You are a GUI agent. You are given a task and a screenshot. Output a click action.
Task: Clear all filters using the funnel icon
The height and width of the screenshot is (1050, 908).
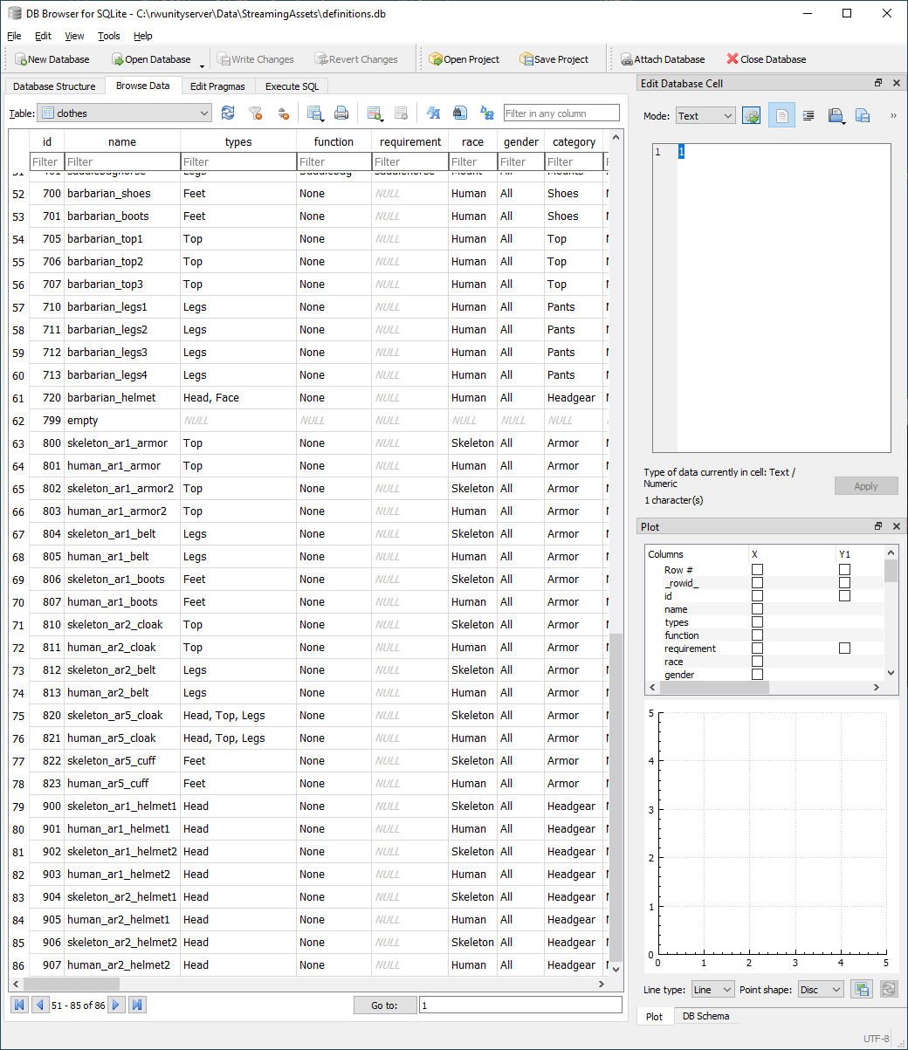pos(255,113)
